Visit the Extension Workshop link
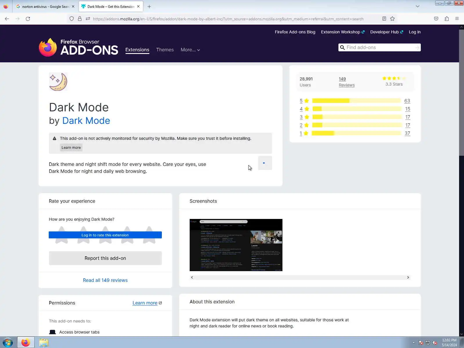Image resolution: width=464 pixels, height=348 pixels. 343,32
